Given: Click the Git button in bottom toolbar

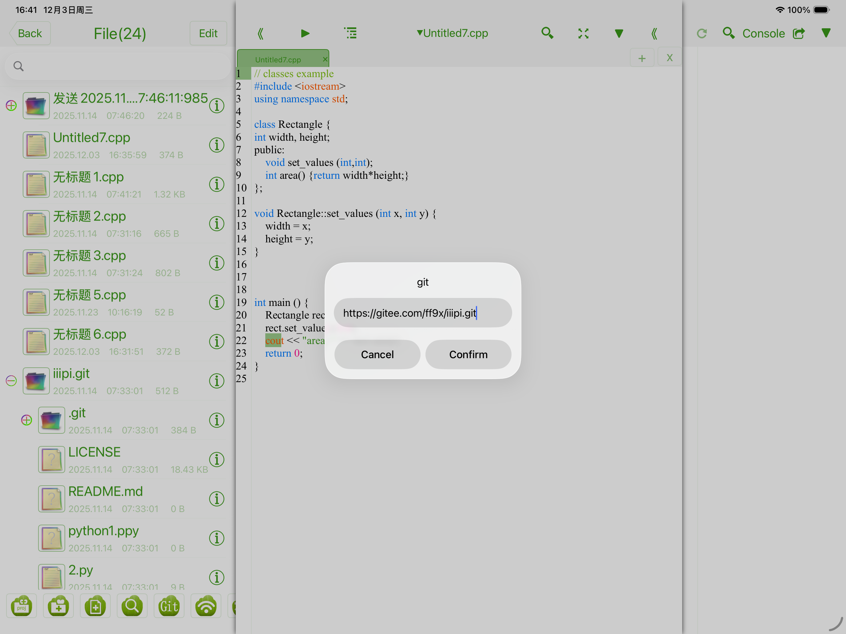Looking at the screenshot, I should [x=169, y=606].
